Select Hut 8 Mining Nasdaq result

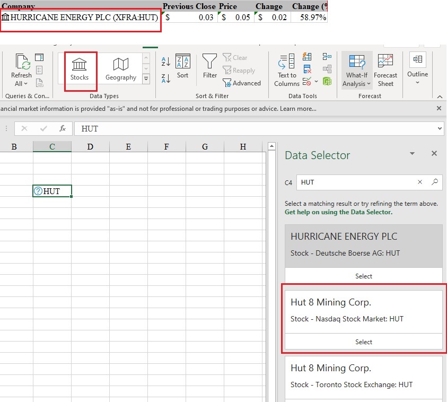coord(363,342)
